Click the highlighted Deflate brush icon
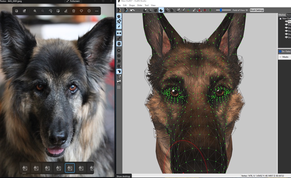Viewport: 291px width, 178px height. click(161, 10)
